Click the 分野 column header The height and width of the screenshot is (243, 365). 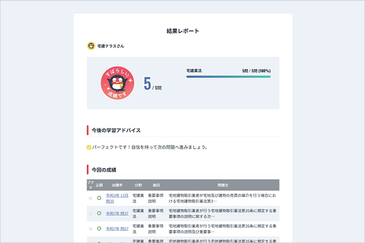pos(138,185)
